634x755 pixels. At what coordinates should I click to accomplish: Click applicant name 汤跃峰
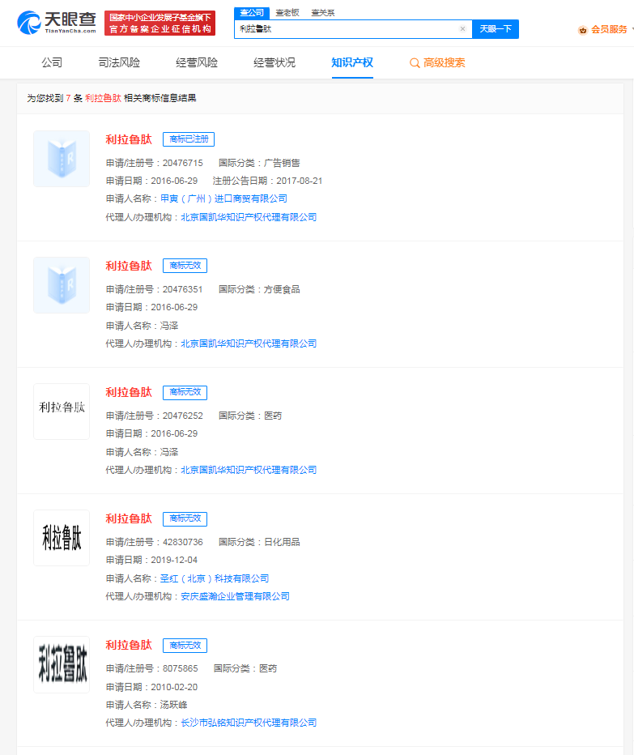[x=173, y=705]
